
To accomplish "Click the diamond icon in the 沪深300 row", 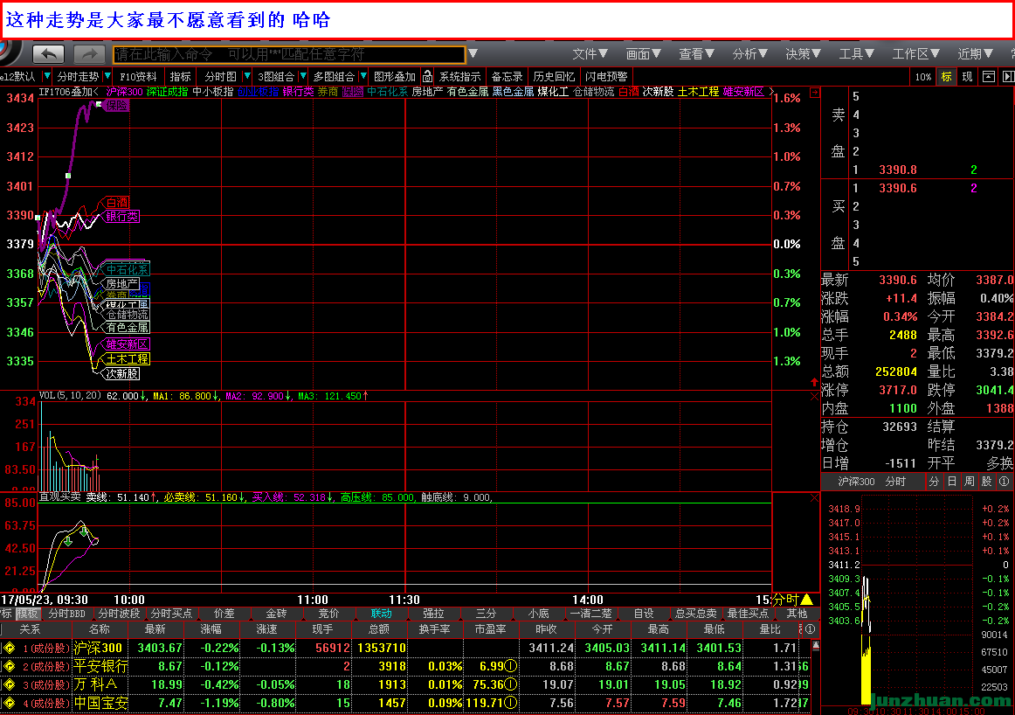I will [x=10, y=648].
